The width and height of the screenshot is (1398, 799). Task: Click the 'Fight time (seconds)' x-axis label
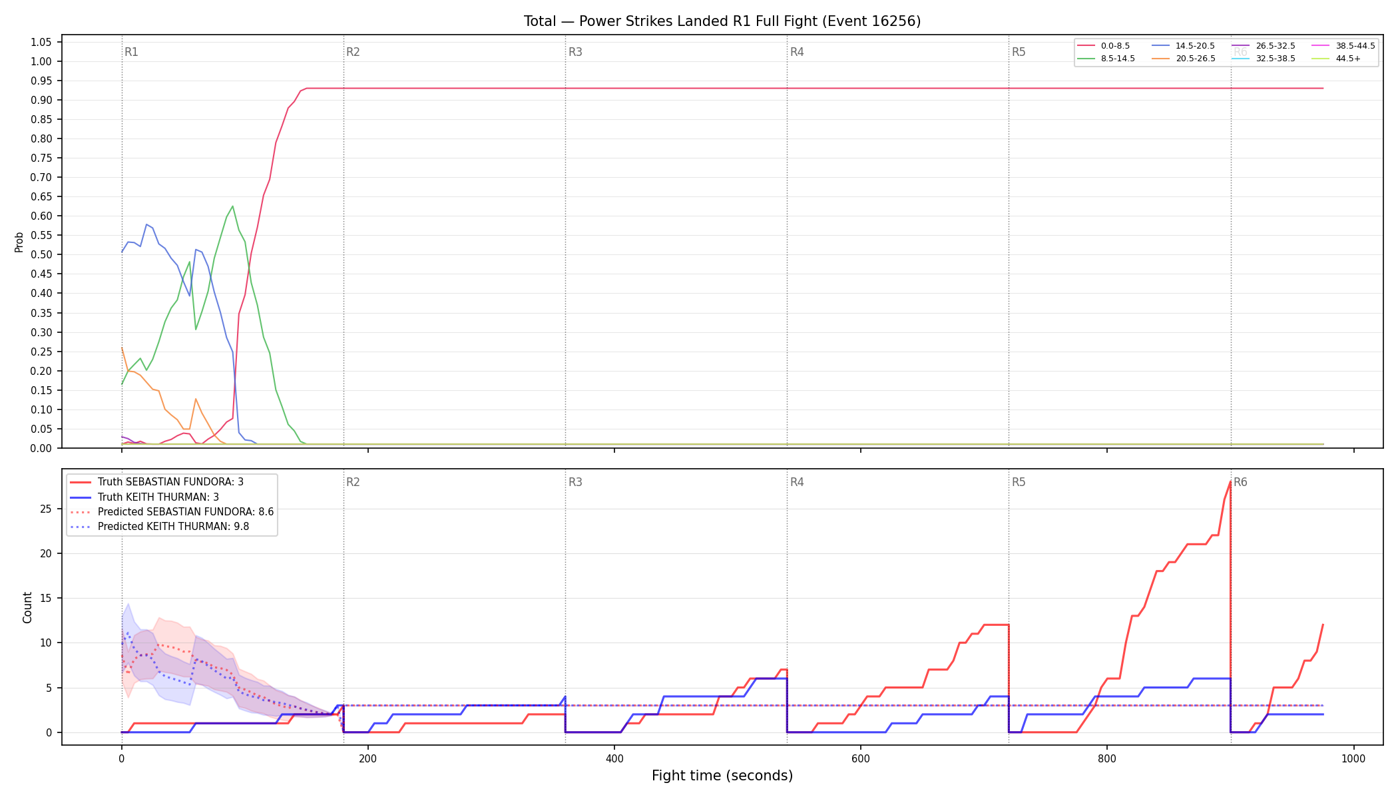point(722,776)
